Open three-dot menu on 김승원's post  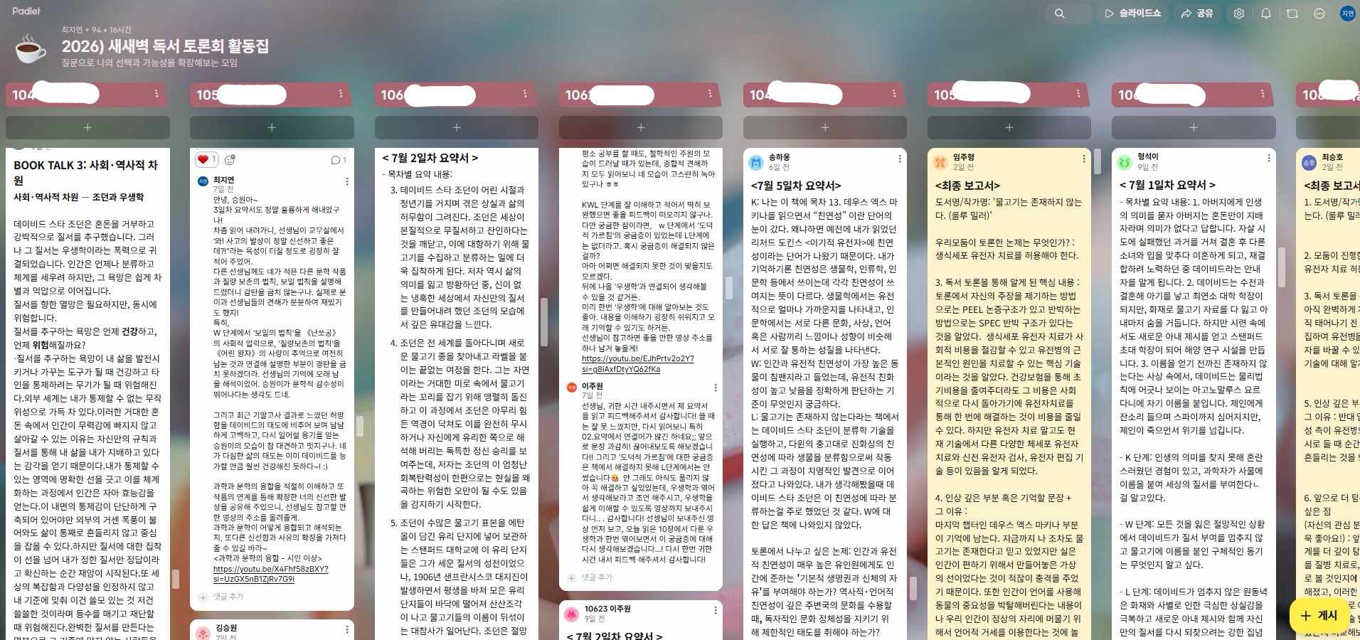point(347,629)
